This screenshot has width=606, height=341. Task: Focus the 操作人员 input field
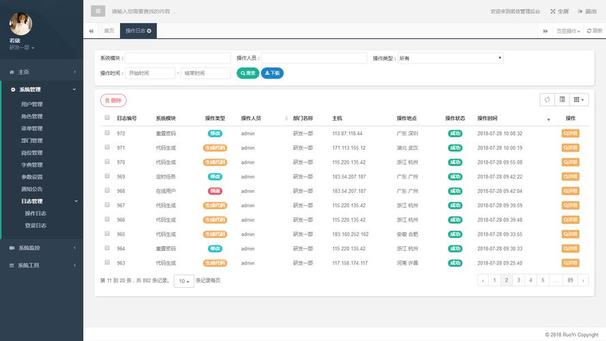pos(314,58)
